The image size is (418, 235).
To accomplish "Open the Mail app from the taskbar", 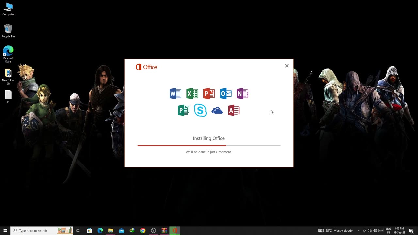I will click(x=121, y=231).
